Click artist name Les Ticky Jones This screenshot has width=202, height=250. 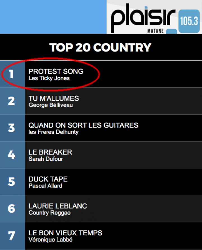tap(49, 78)
